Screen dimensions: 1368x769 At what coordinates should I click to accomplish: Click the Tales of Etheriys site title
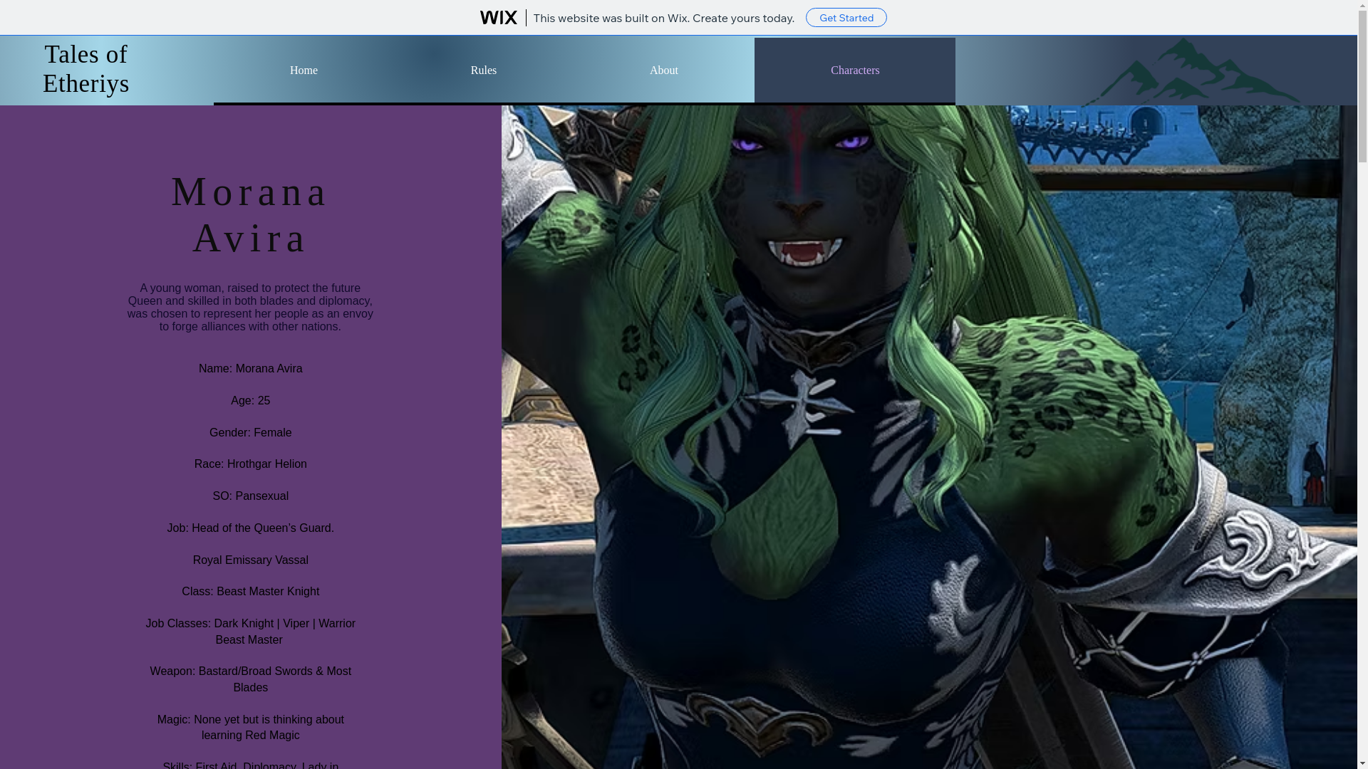coord(85,69)
